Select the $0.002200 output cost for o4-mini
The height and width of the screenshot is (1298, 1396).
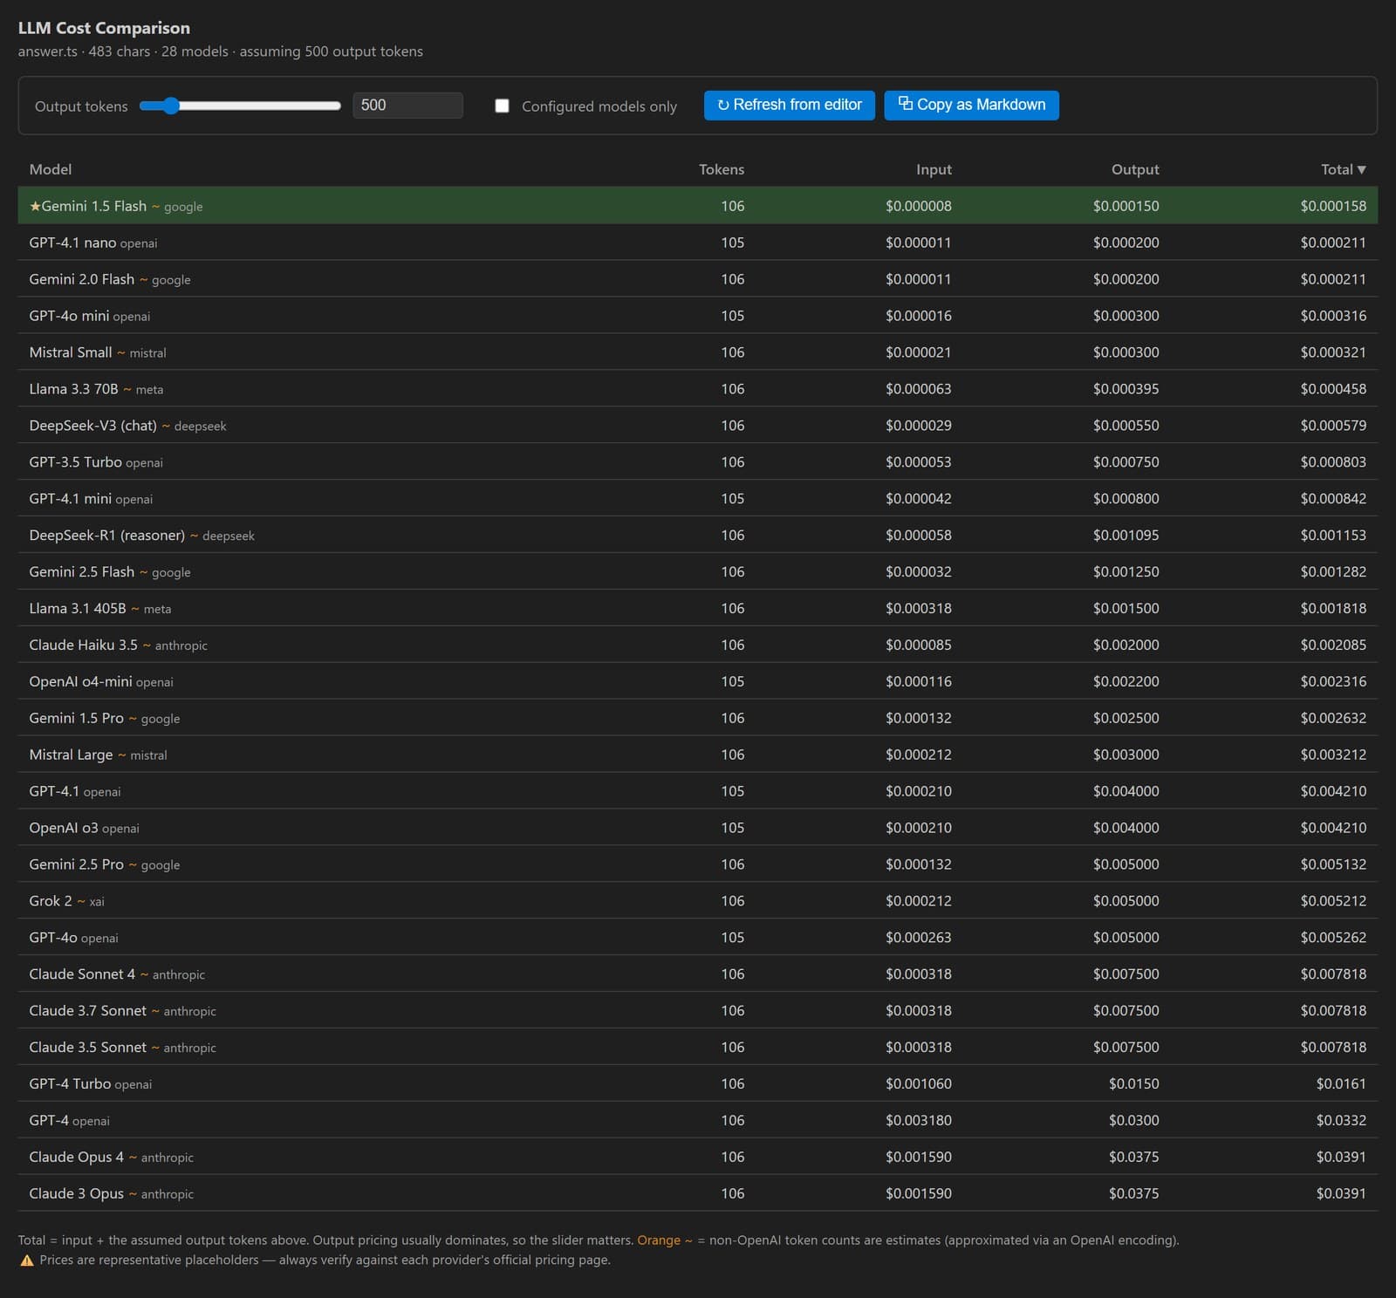point(1126,682)
